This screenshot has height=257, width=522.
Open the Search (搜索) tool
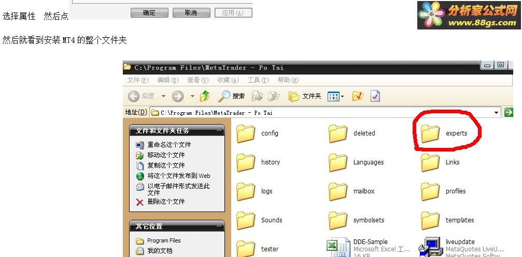click(232, 96)
